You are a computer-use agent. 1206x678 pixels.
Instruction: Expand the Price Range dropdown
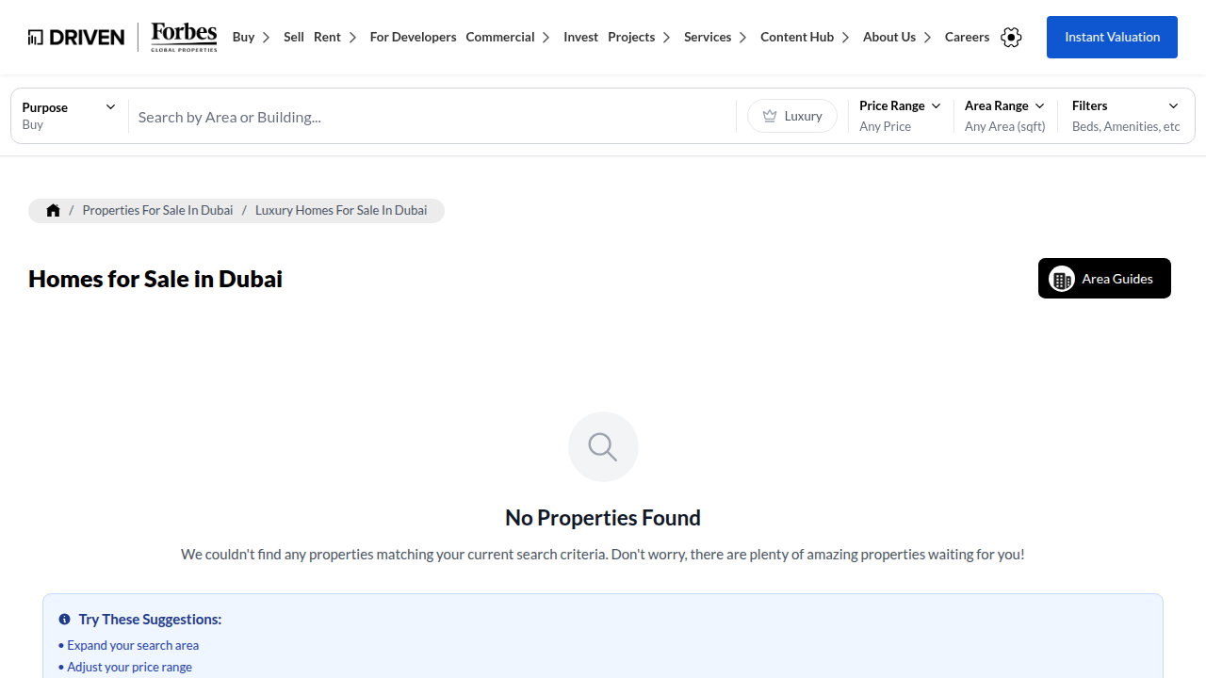coord(900,116)
